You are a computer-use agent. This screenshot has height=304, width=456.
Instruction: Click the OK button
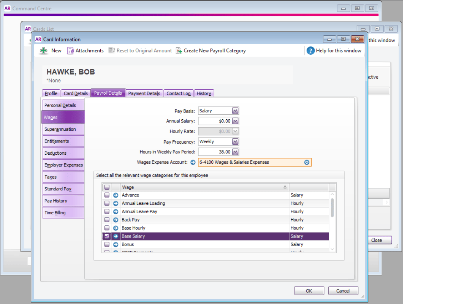[x=309, y=290]
